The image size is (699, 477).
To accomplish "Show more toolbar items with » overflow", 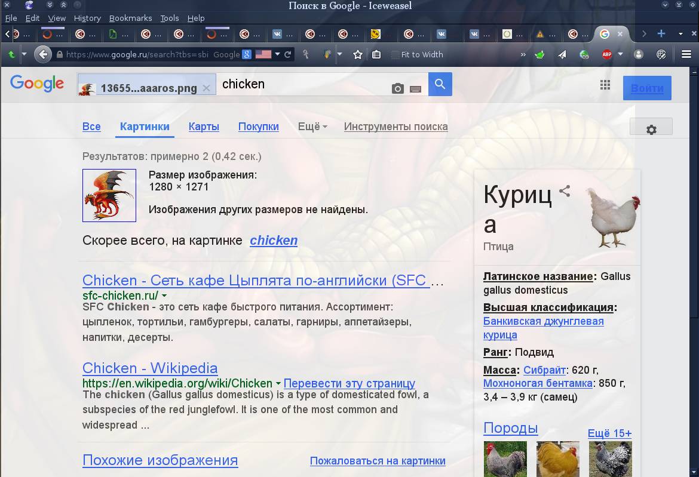I will click(523, 54).
